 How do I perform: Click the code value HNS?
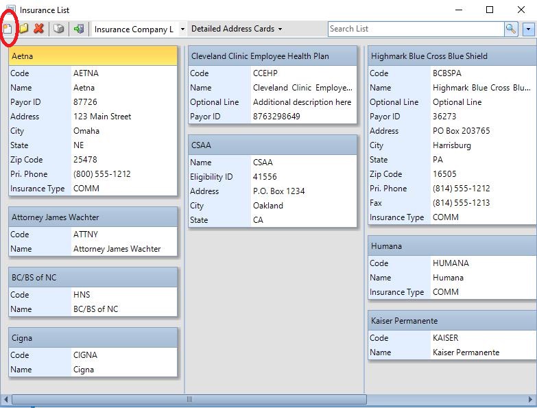coord(82,295)
